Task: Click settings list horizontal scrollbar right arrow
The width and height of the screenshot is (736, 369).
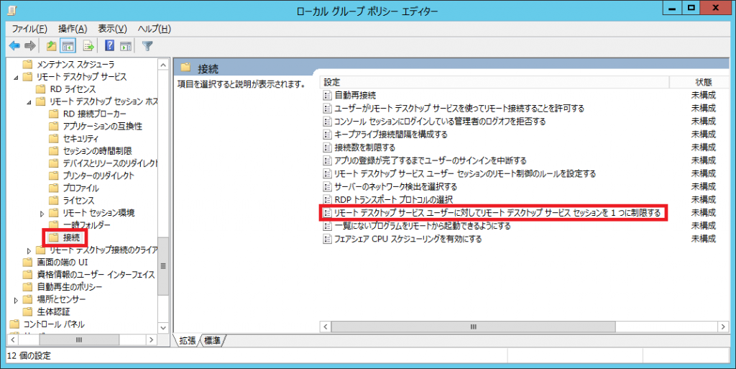Action: (723, 327)
